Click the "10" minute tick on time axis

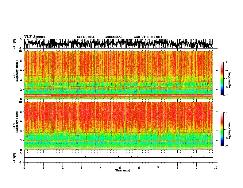pos(216,168)
